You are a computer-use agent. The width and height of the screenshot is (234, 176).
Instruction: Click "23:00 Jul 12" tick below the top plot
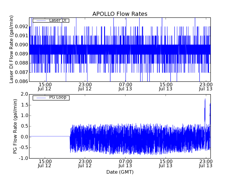click(85, 86)
